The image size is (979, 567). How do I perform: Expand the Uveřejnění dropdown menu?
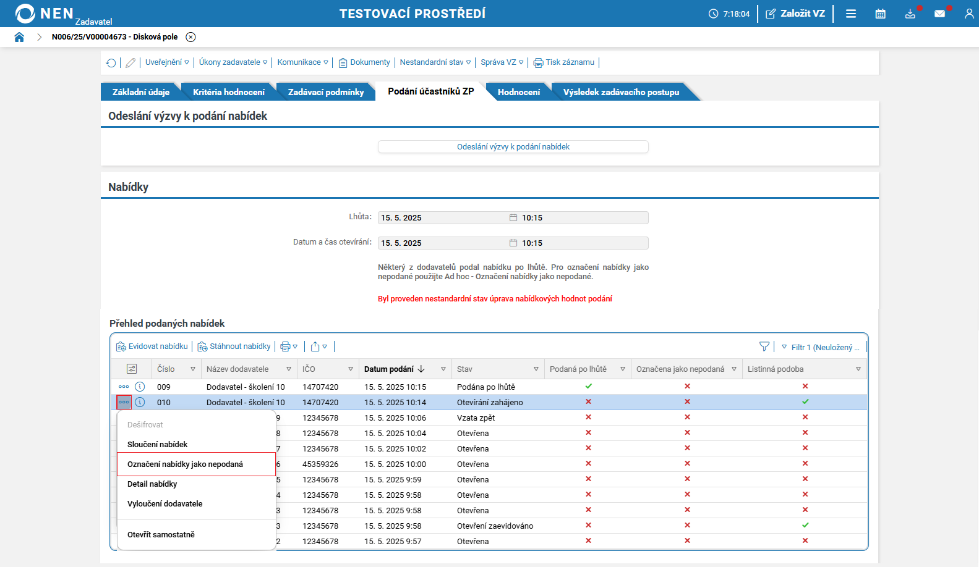[167, 62]
